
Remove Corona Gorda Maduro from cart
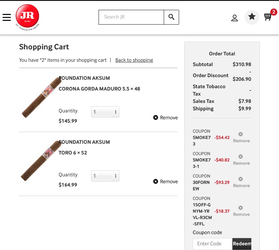[x=166, y=118]
